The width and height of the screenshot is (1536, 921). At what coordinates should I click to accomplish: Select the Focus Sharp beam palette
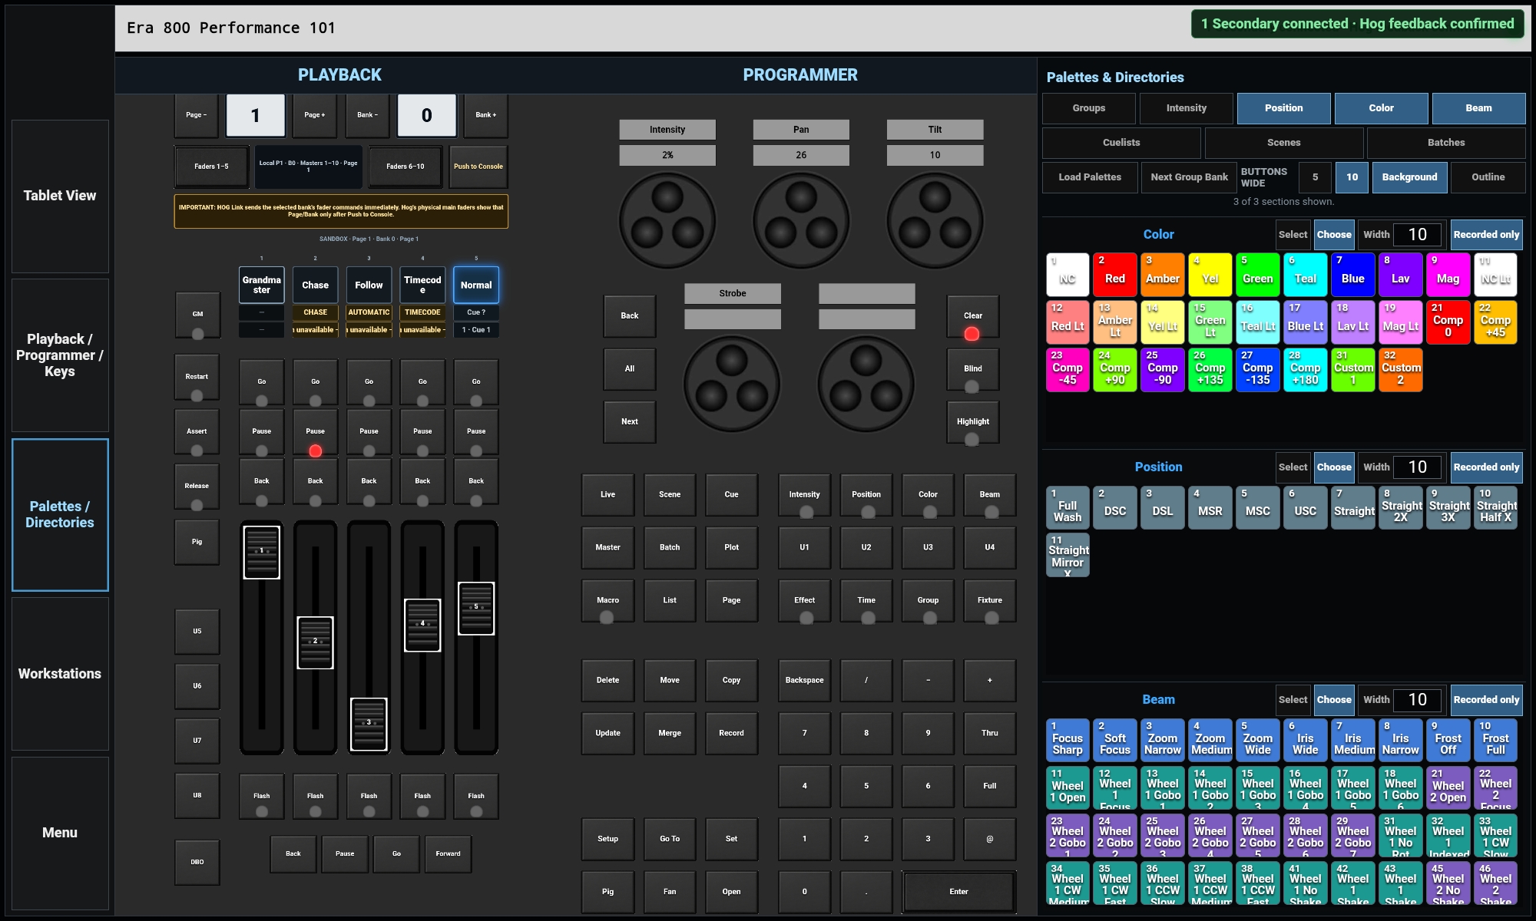click(x=1068, y=740)
